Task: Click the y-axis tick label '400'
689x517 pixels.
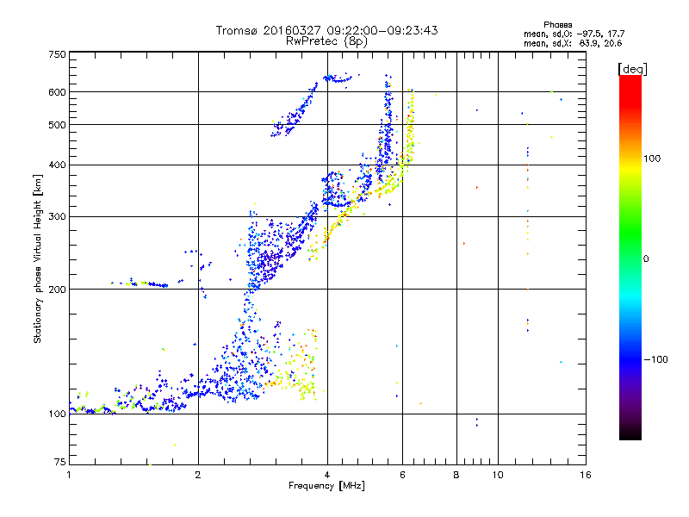Action: pyautogui.click(x=57, y=165)
